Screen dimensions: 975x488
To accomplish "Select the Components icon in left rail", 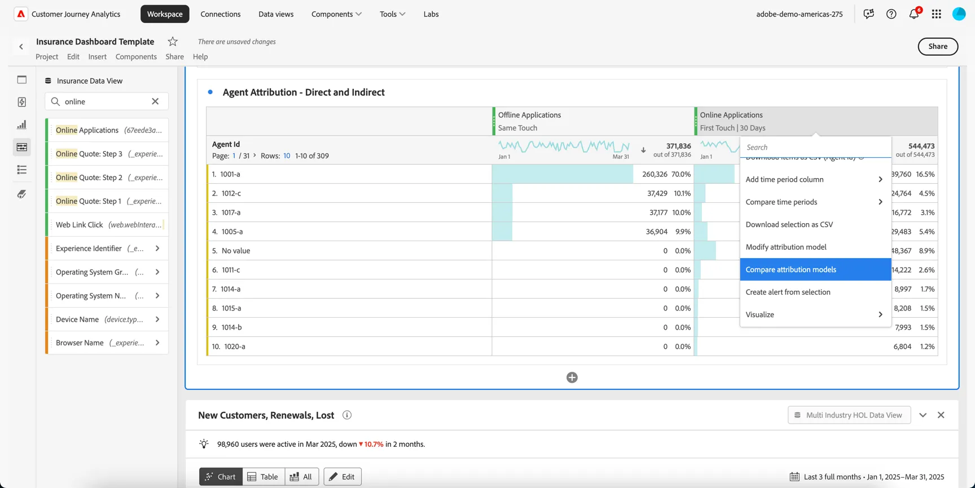I will 22,147.
